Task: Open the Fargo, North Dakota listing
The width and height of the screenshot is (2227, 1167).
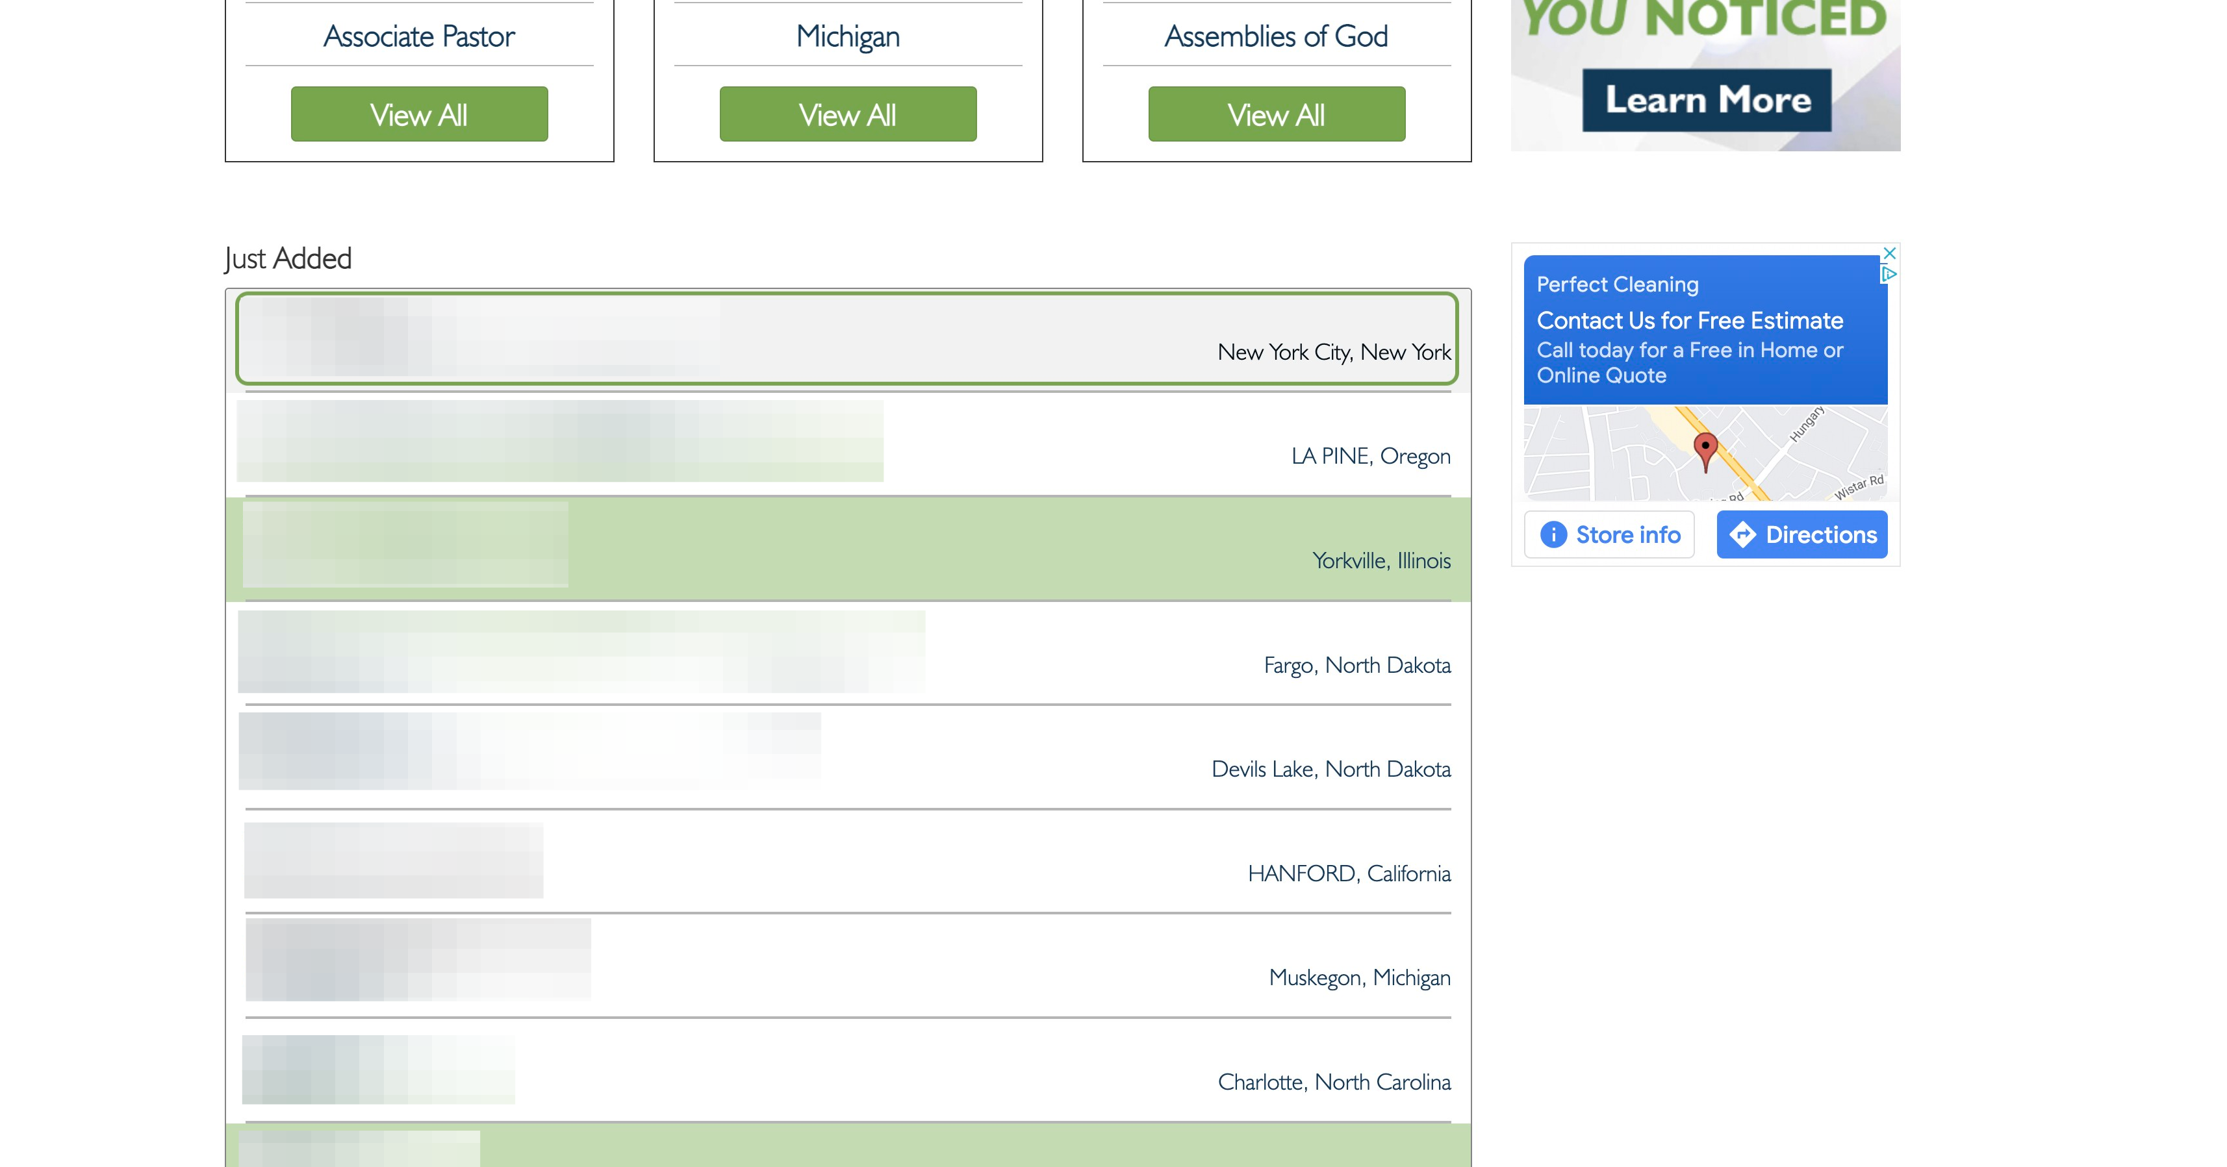Action: [847, 653]
